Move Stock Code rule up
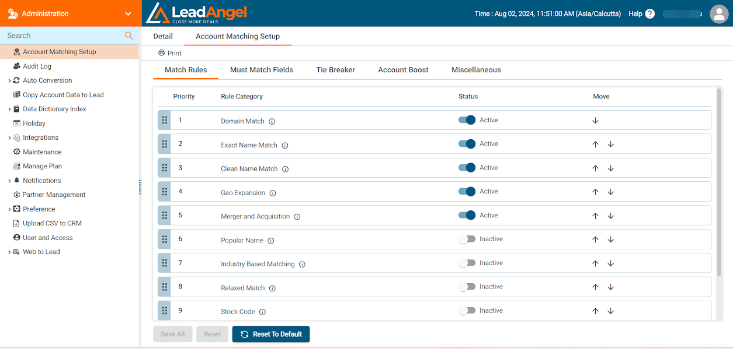 596,311
